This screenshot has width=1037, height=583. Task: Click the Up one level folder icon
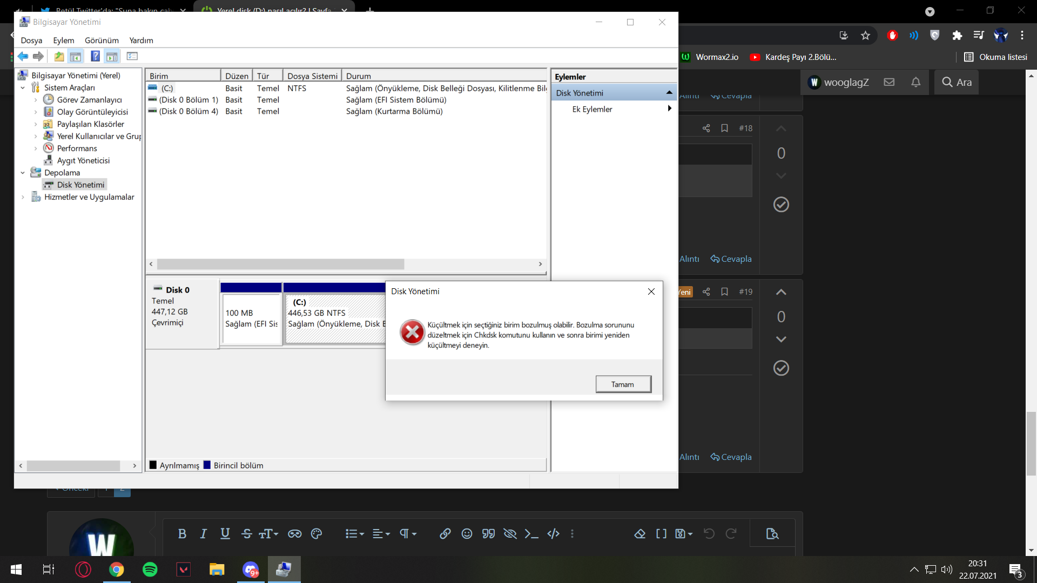coord(59,56)
